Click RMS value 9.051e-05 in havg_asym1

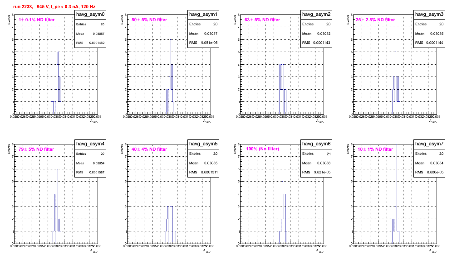[x=209, y=43]
